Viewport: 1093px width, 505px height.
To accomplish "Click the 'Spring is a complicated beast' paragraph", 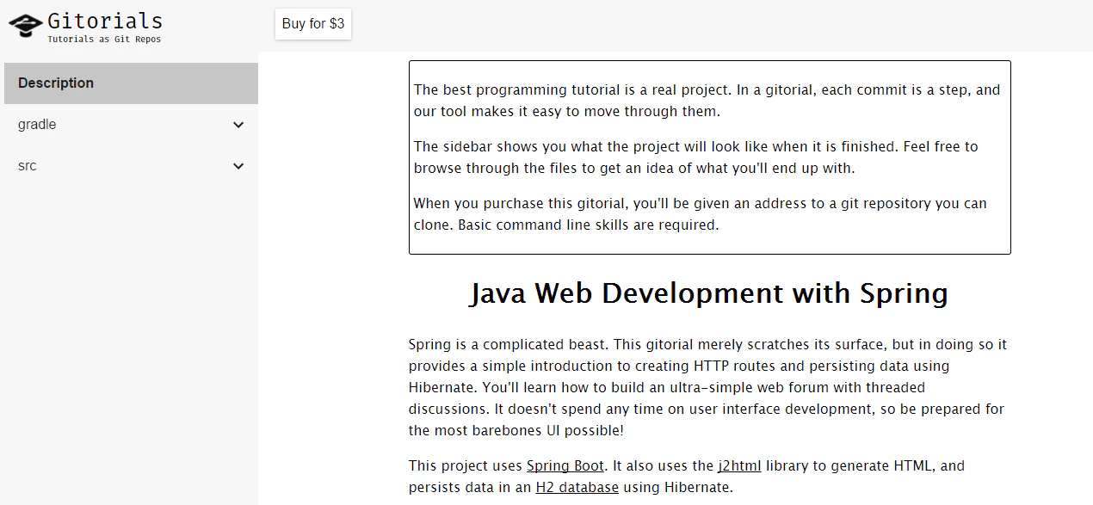I will coord(709,387).
